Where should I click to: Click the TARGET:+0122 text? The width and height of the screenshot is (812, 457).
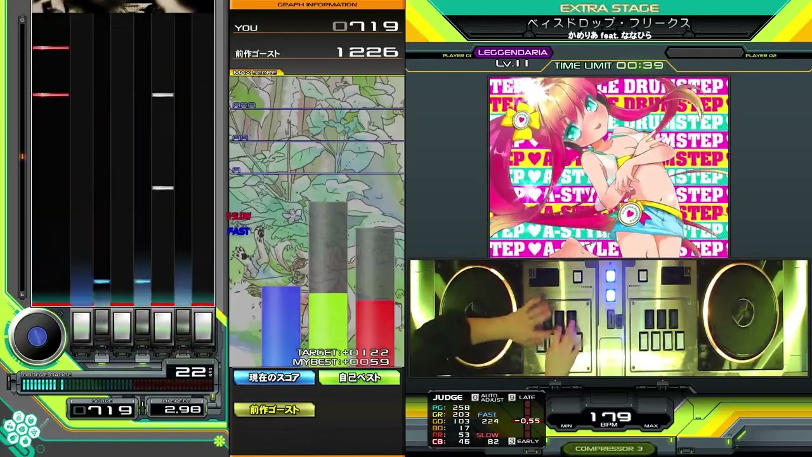(343, 352)
